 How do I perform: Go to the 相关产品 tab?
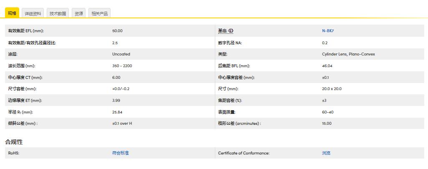[x=100, y=13]
